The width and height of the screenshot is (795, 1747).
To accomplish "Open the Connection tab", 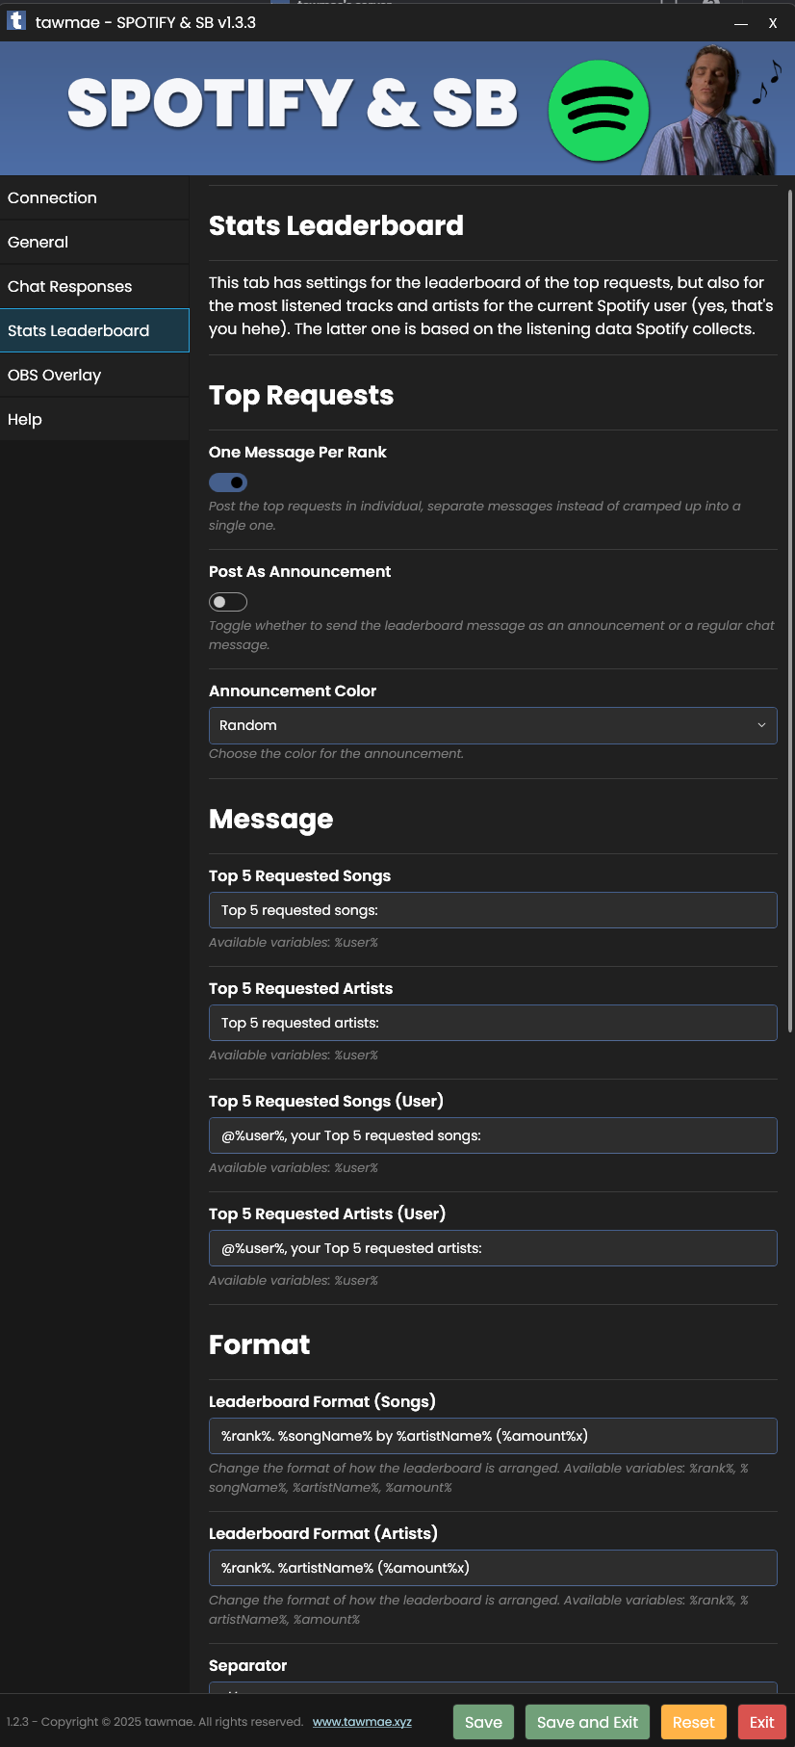I will pyautogui.click(x=94, y=197).
